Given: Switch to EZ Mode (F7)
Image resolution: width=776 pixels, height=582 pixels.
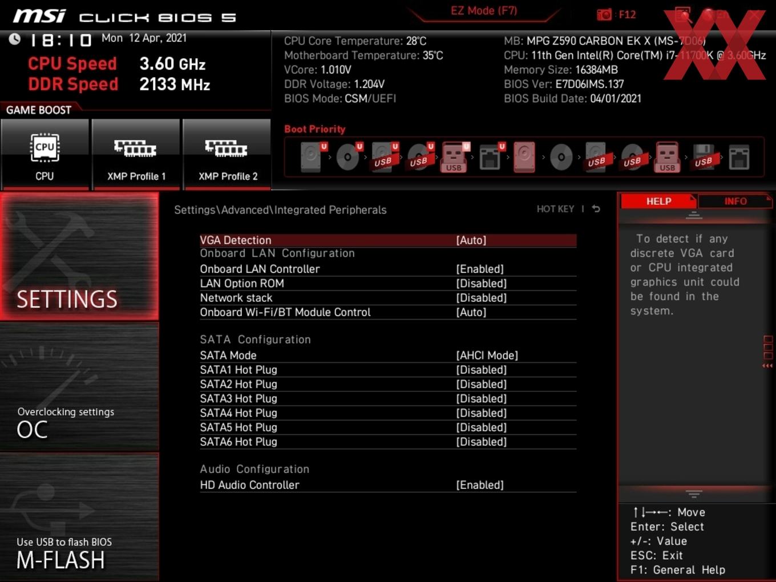Looking at the screenshot, I should tap(484, 11).
